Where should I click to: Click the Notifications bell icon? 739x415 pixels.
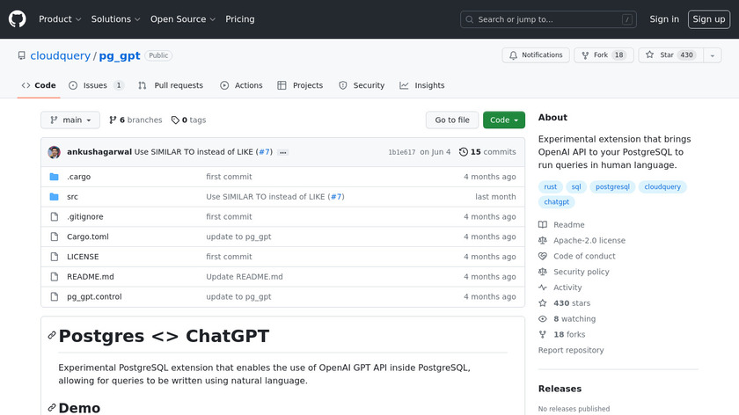click(513, 55)
